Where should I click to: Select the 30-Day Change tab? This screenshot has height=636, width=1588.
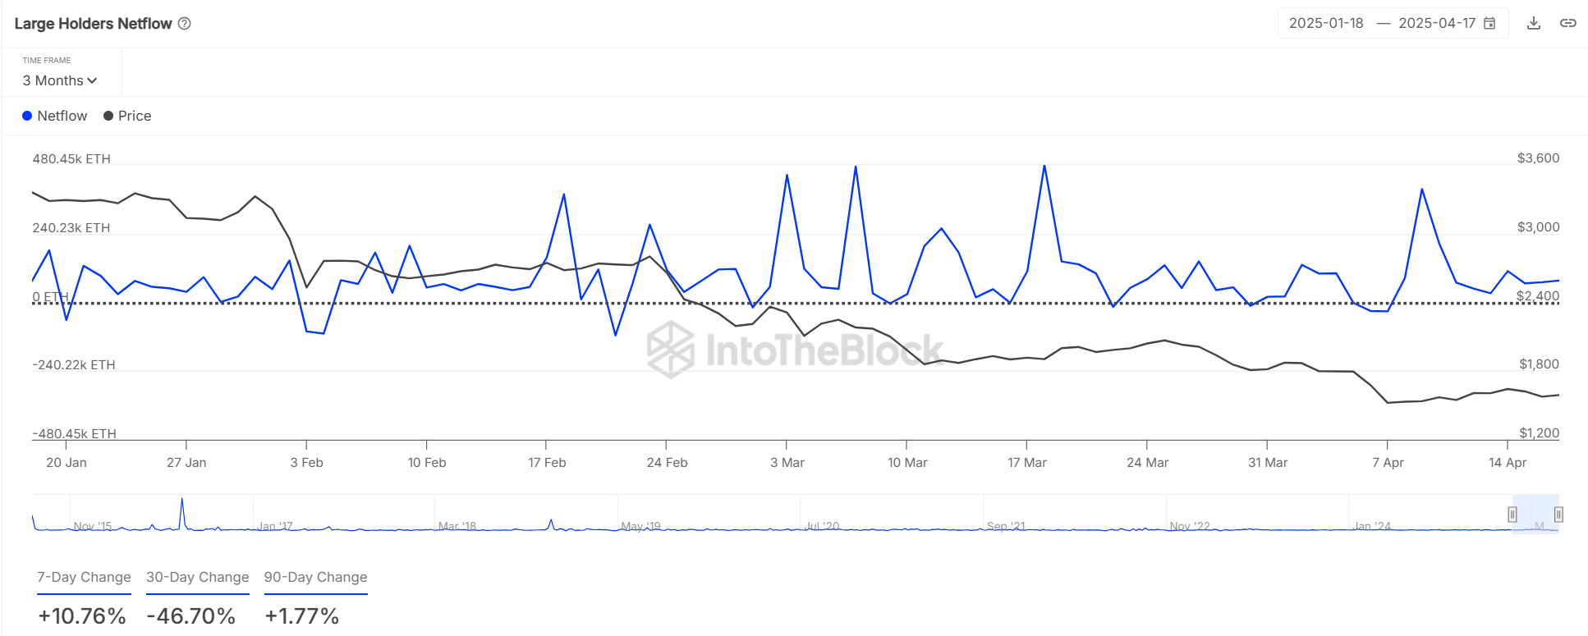click(x=197, y=577)
